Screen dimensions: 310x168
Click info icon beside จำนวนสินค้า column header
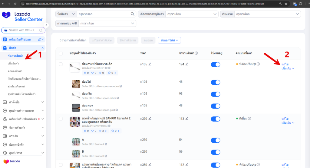pyautogui.click(x=196, y=53)
